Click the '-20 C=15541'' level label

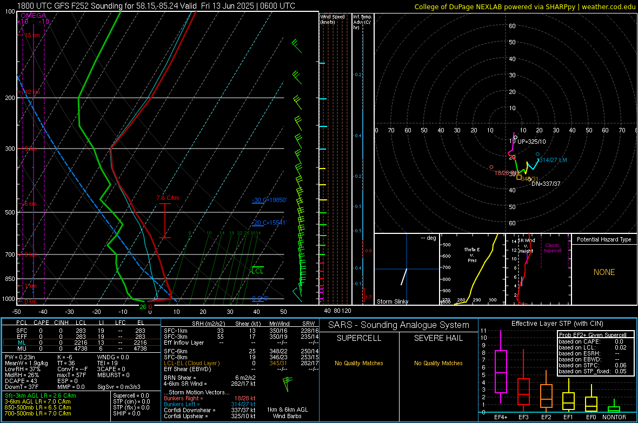[269, 223]
